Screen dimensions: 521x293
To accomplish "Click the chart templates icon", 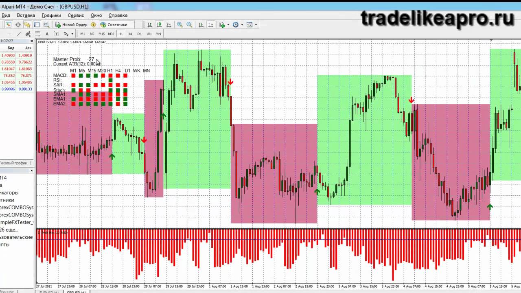I will coord(250,25).
